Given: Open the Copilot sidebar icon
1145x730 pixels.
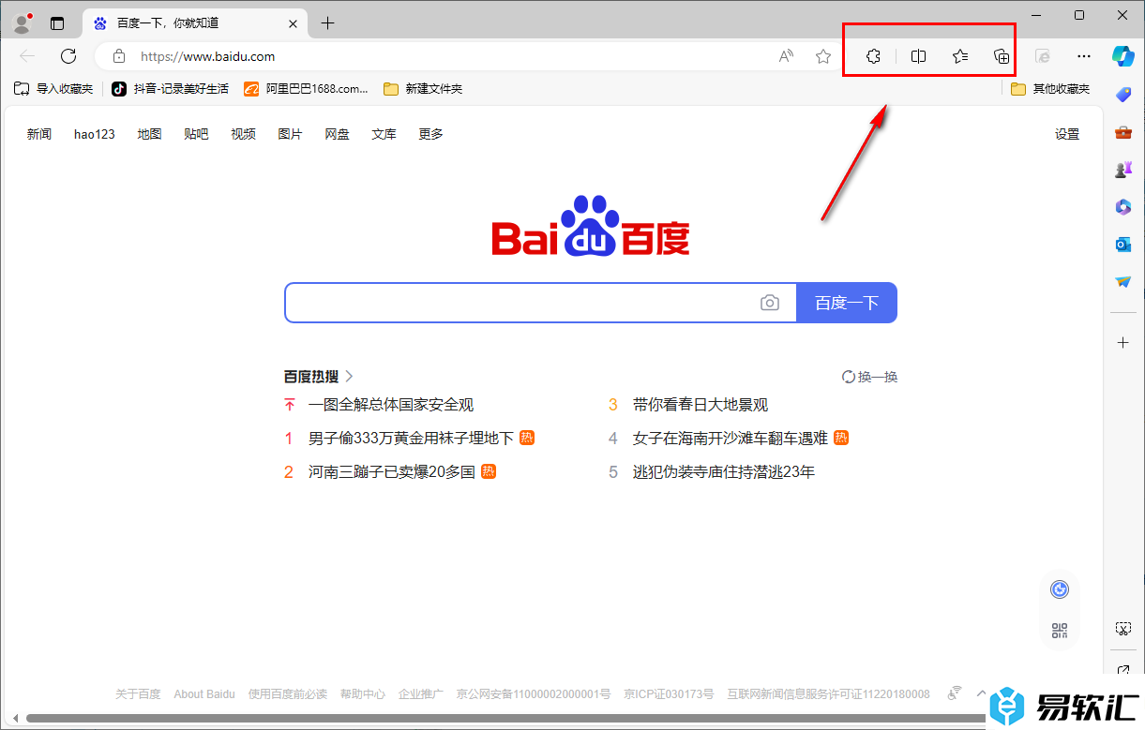Looking at the screenshot, I should (1122, 56).
